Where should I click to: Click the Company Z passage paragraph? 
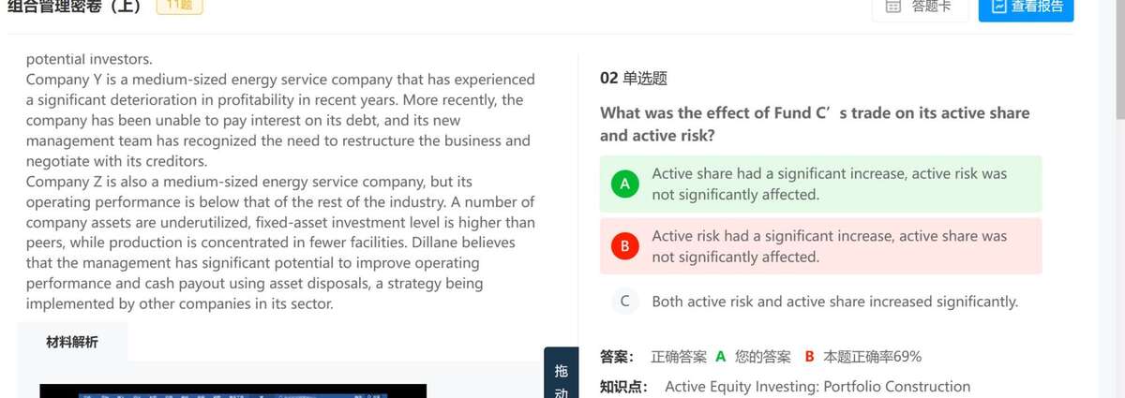tap(280, 243)
